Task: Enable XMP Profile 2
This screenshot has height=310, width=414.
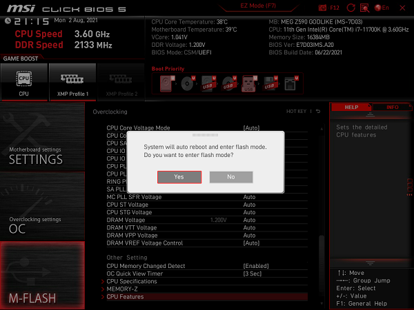Action: point(120,81)
